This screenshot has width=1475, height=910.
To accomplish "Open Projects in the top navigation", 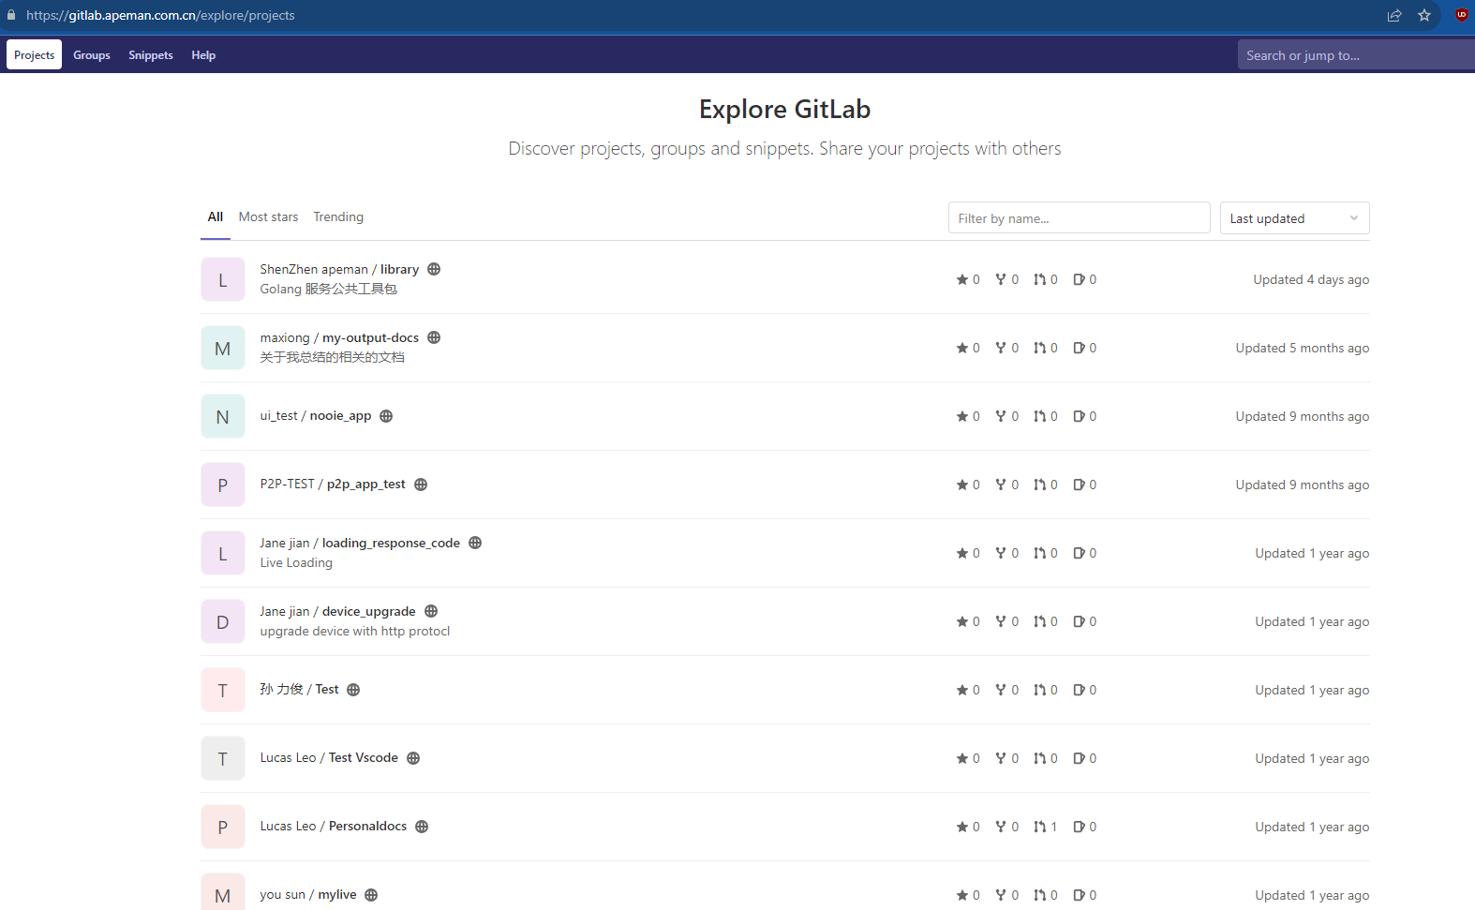I will click(35, 54).
